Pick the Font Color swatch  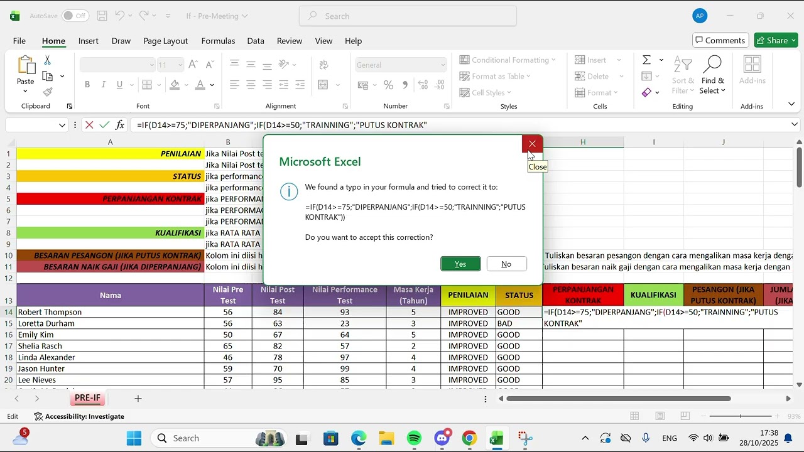200,85
